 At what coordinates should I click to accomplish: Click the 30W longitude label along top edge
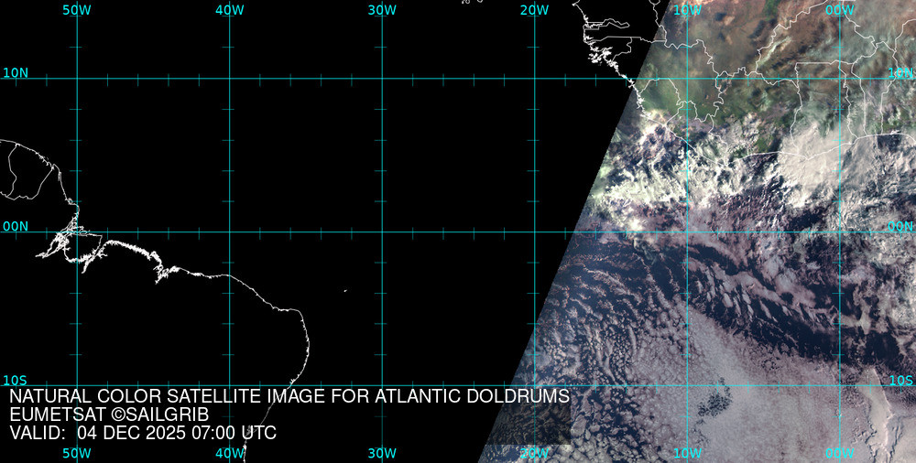pyautogui.click(x=381, y=9)
